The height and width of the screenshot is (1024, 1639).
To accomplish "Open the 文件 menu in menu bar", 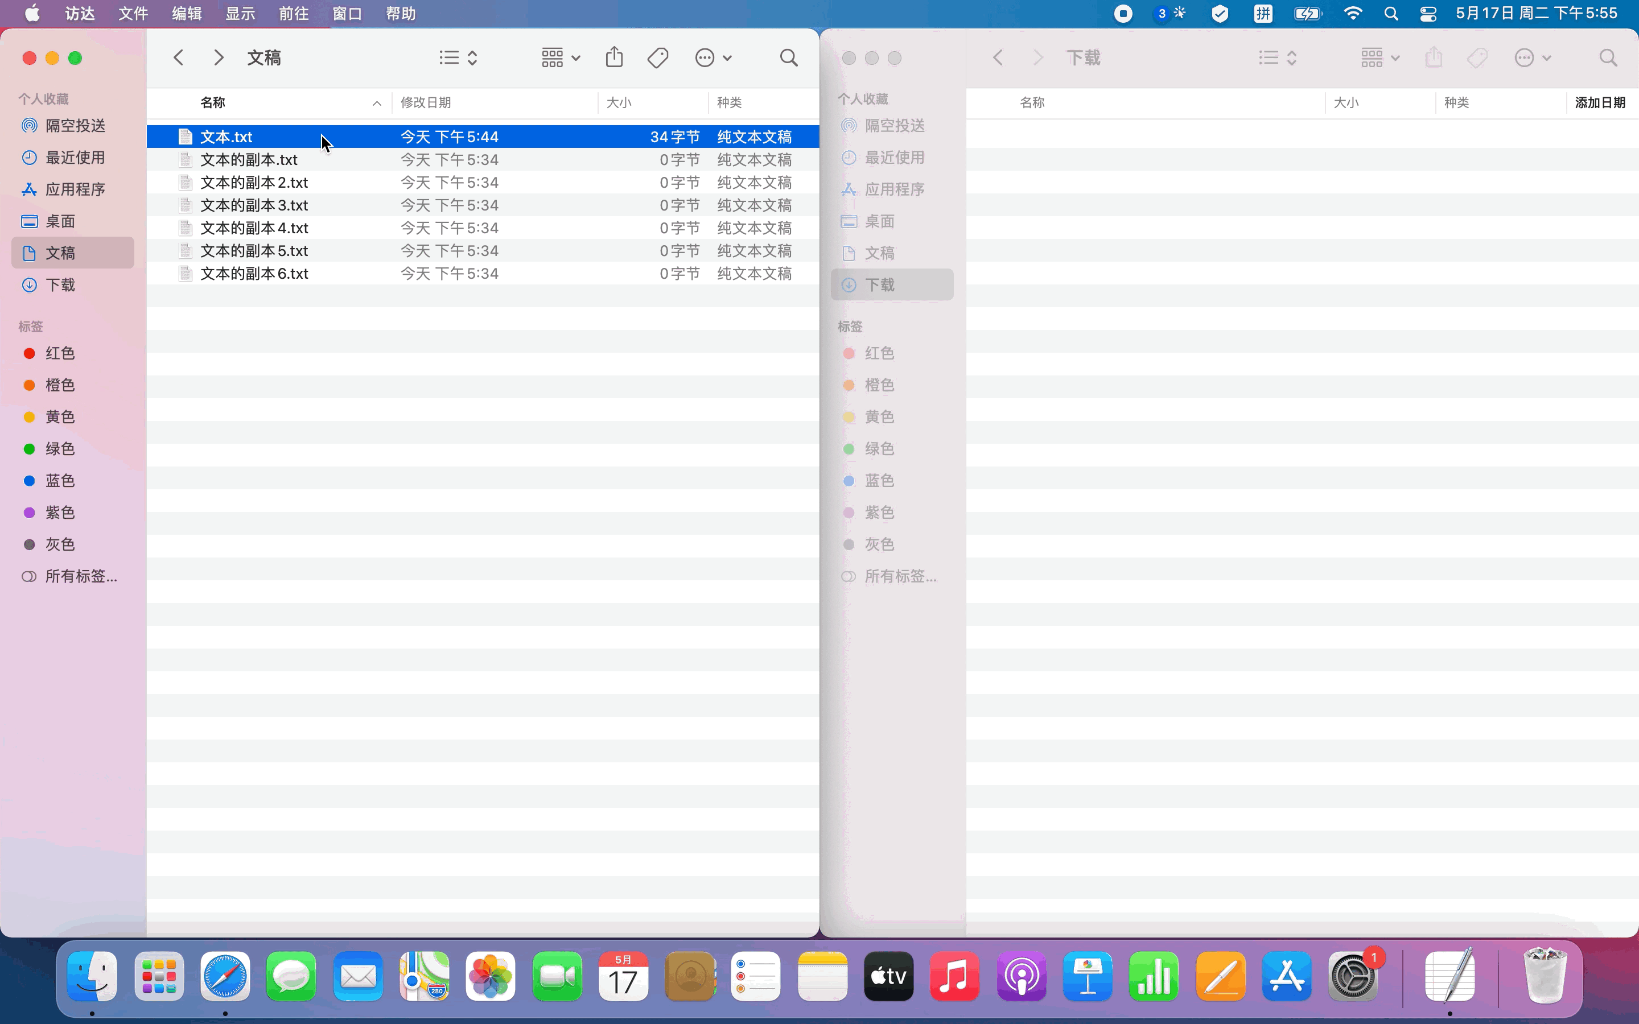I will tap(133, 14).
